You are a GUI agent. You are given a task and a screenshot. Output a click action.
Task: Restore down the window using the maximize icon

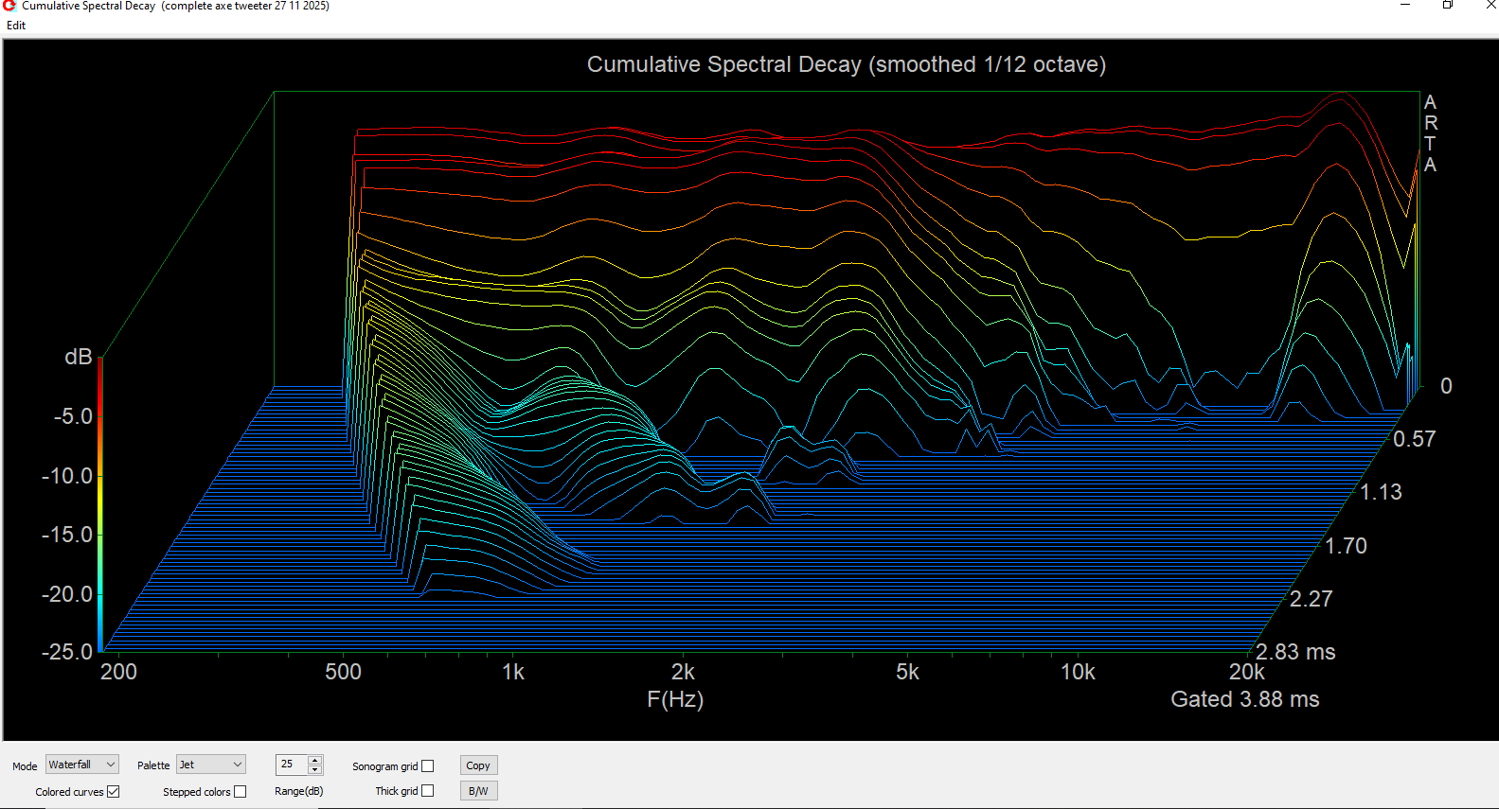click(1448, 6)
